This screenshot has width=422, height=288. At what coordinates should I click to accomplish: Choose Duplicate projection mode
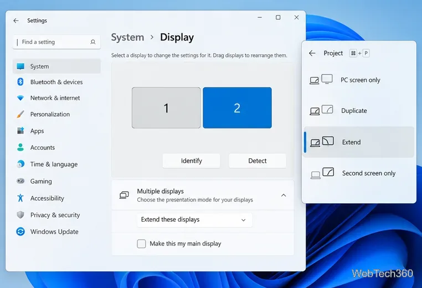click(x=359, y=111)
